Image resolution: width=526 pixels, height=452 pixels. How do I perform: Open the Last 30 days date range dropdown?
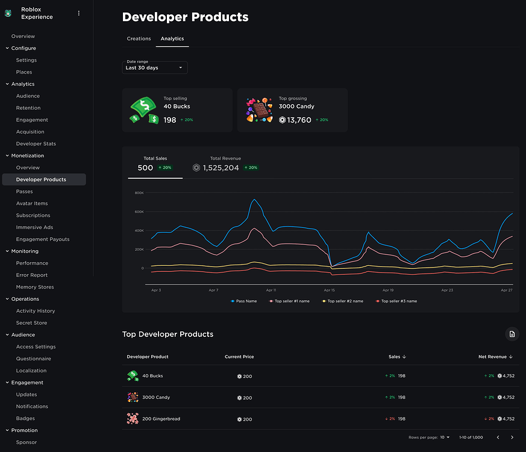[x=155, y=67]
